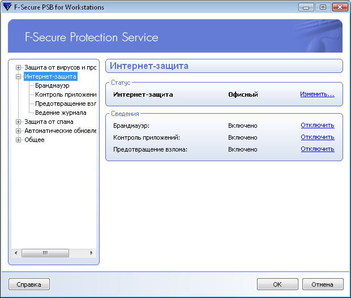
Task: Click the Включено status next to Контроль приложений
Action: click(x=243, y=137)
